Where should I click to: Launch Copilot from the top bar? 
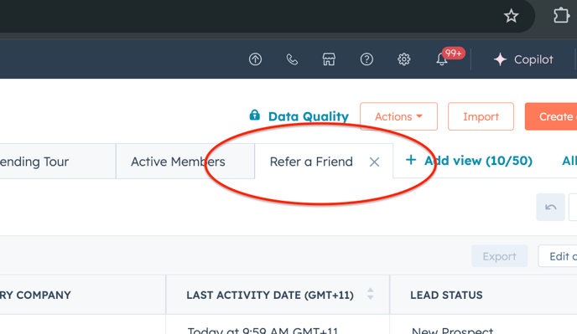523,59
